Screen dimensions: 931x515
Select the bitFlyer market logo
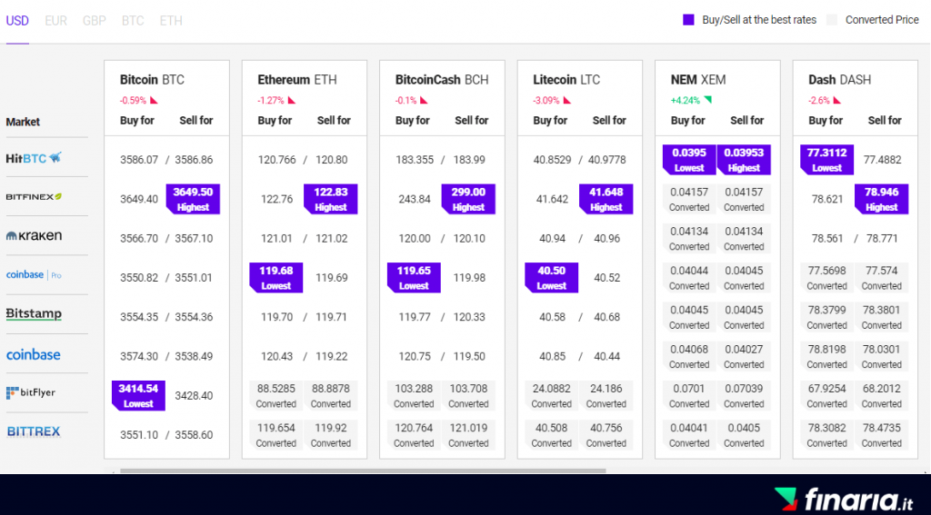pos(31,392)
